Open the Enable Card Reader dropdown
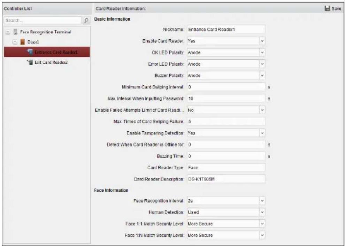This screenshot has width=345, height=246. pyautogui.click(x=262, y=41)
